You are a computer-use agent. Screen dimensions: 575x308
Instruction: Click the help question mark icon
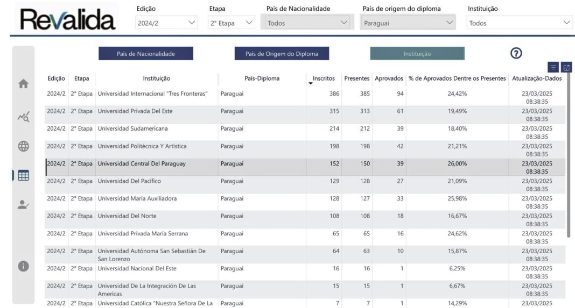pyautogui.click(x=516, y=53)
